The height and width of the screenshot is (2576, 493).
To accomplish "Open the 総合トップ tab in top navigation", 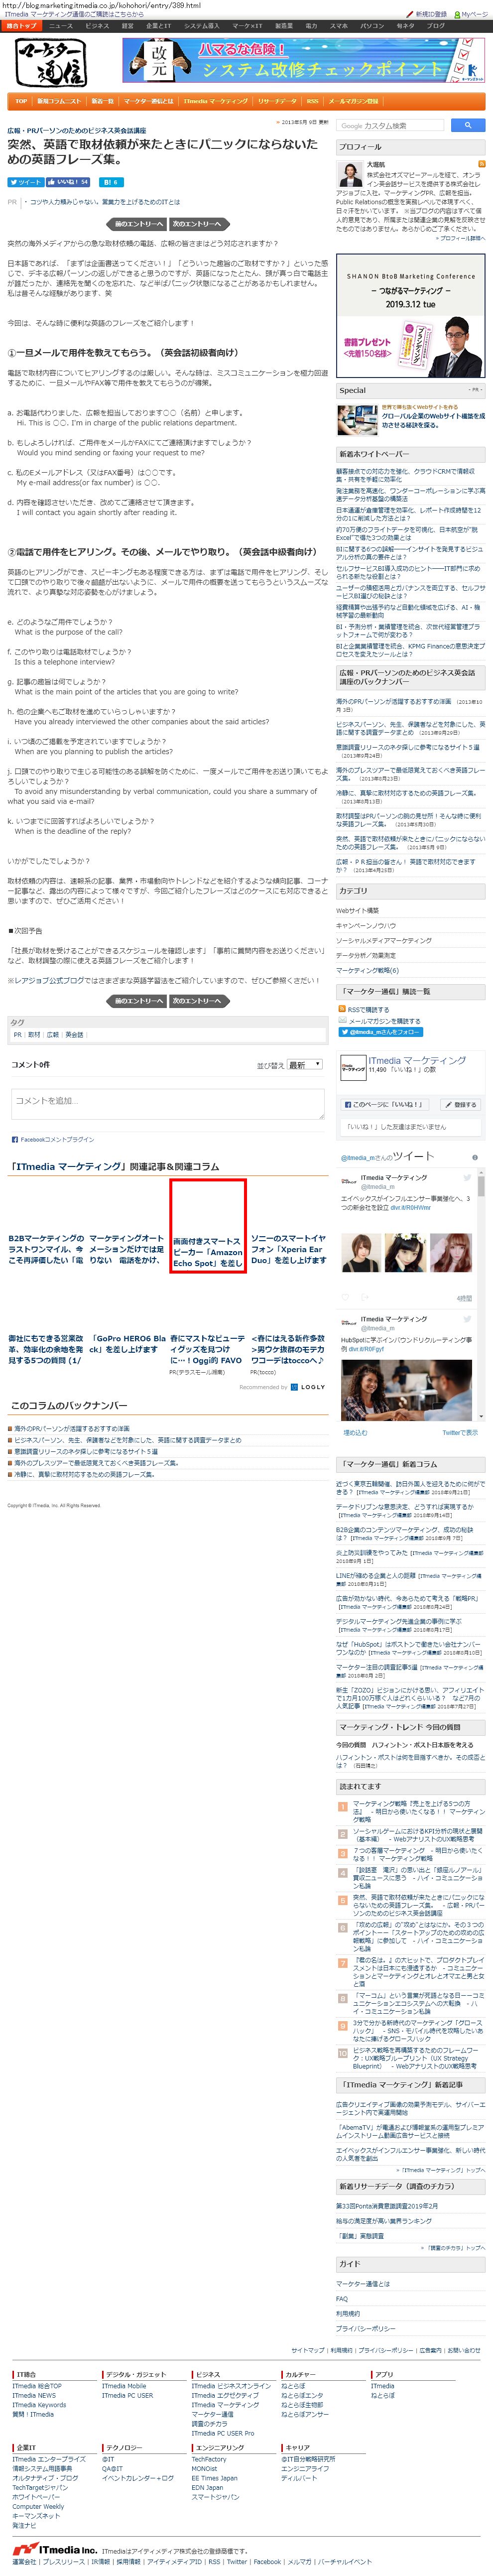I will click(x=22, y=26).
